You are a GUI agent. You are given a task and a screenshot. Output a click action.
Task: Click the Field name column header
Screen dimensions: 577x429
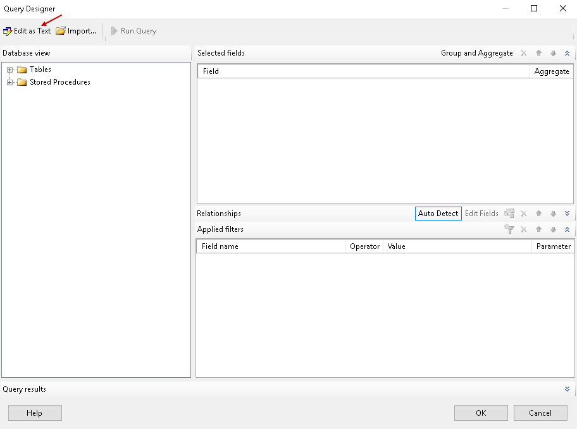coord(271,246)
